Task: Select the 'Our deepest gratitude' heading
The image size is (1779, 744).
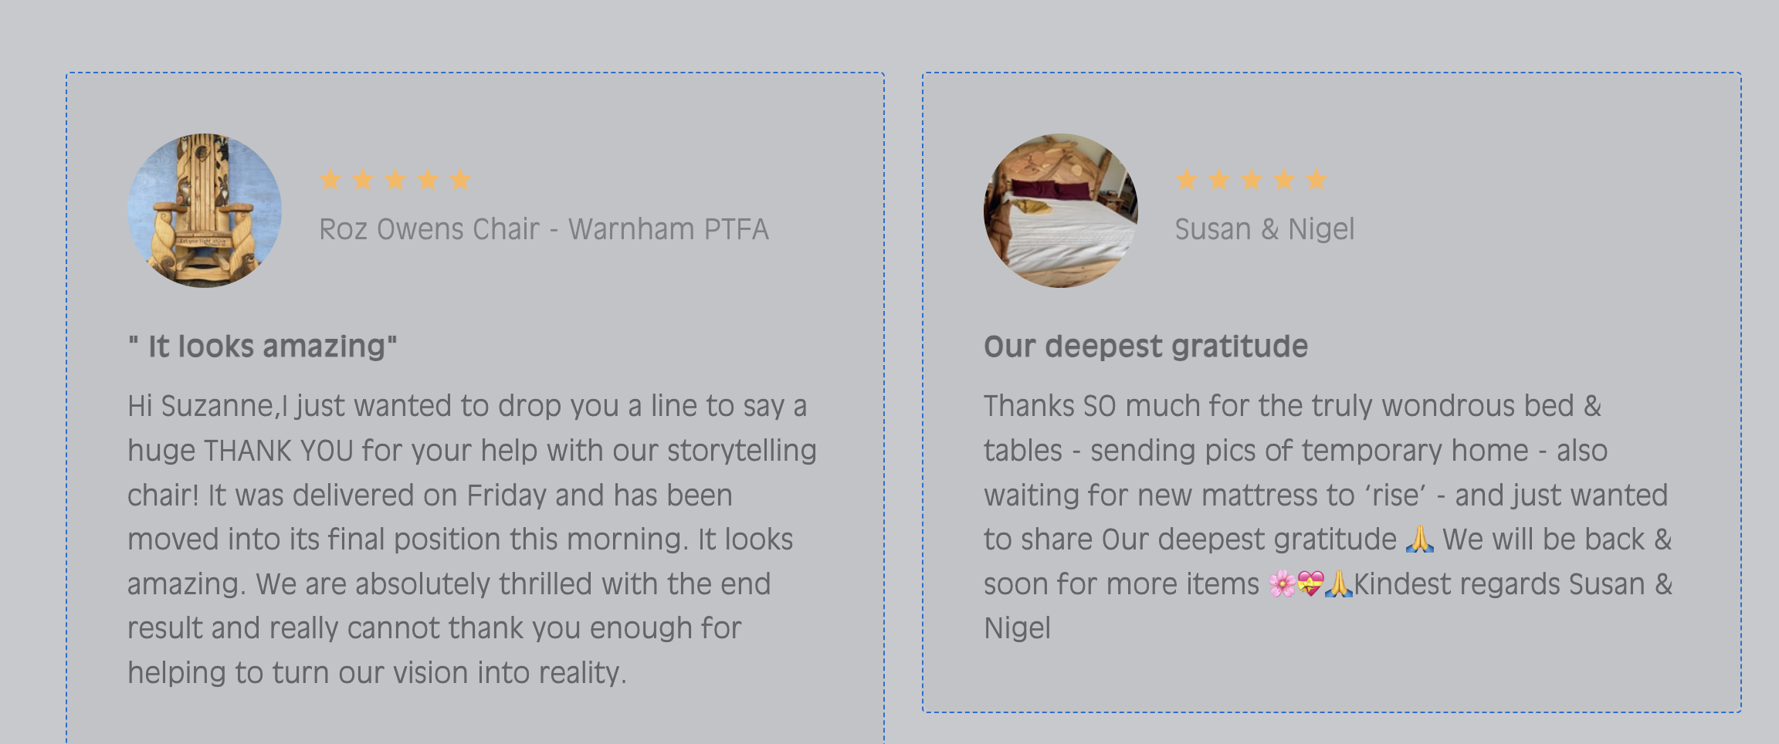Action: (1145, 347)
